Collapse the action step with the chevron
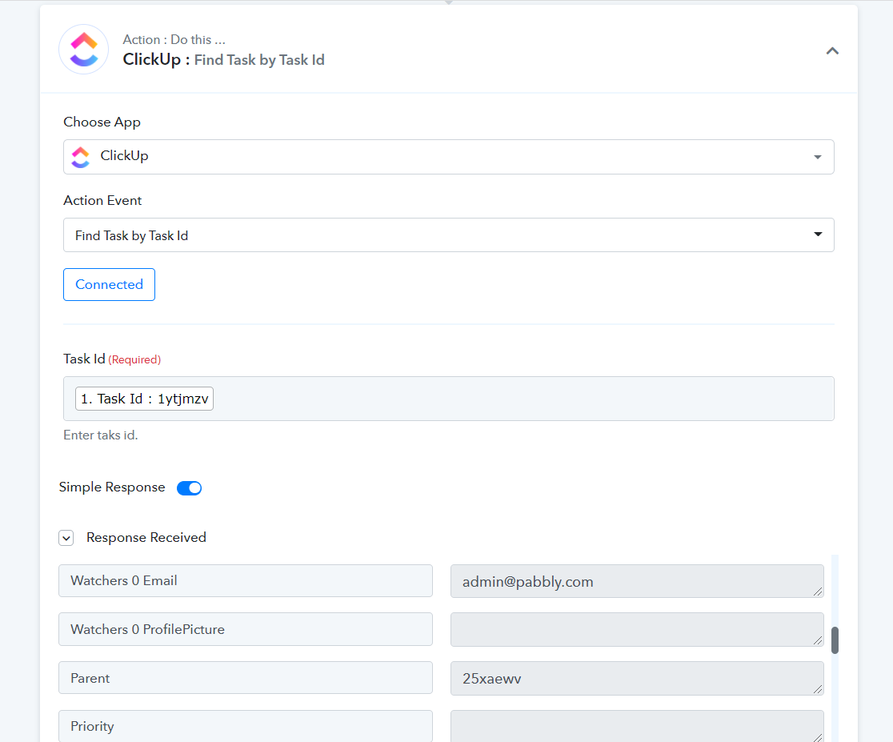The width and height of the screenshot is (893, 742). point(832,50)
